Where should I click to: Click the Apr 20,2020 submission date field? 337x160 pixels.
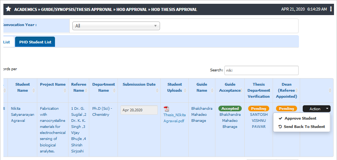point(139,110)
